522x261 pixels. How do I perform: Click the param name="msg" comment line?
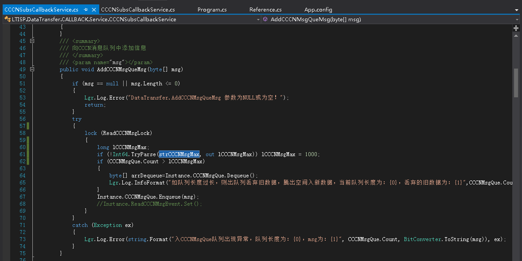pos(106,62)
